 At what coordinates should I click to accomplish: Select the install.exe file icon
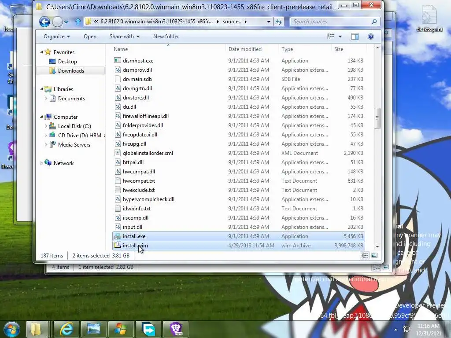[x=117, y=236]
